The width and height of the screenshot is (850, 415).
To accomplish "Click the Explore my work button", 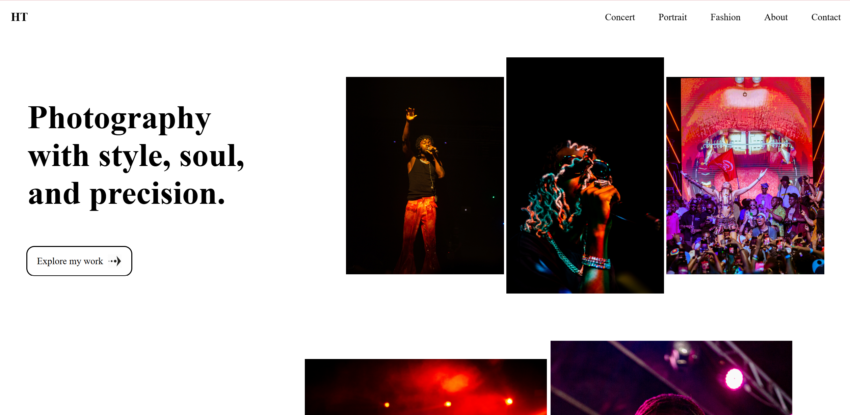I will click(79, 261).
